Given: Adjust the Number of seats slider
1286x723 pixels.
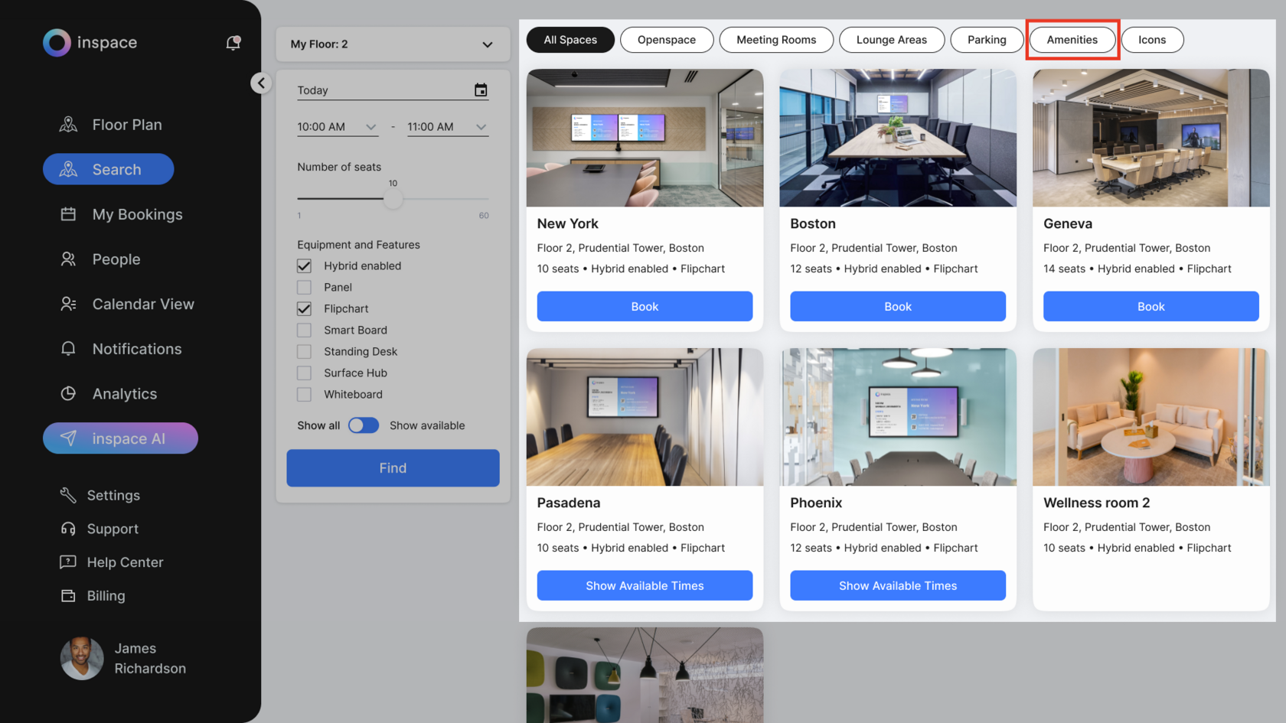Looking at the screenshot, I should point(393,197).
